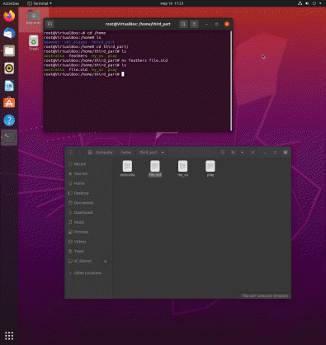Open Videos in the Files sidebar
326x345 pixels.
click(88, 242)
